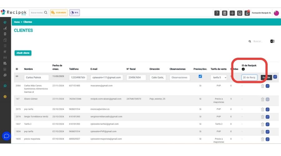Delete client Álvaro Gómez
This screenshot has width=281, height=156.
(x=263, y=99)
